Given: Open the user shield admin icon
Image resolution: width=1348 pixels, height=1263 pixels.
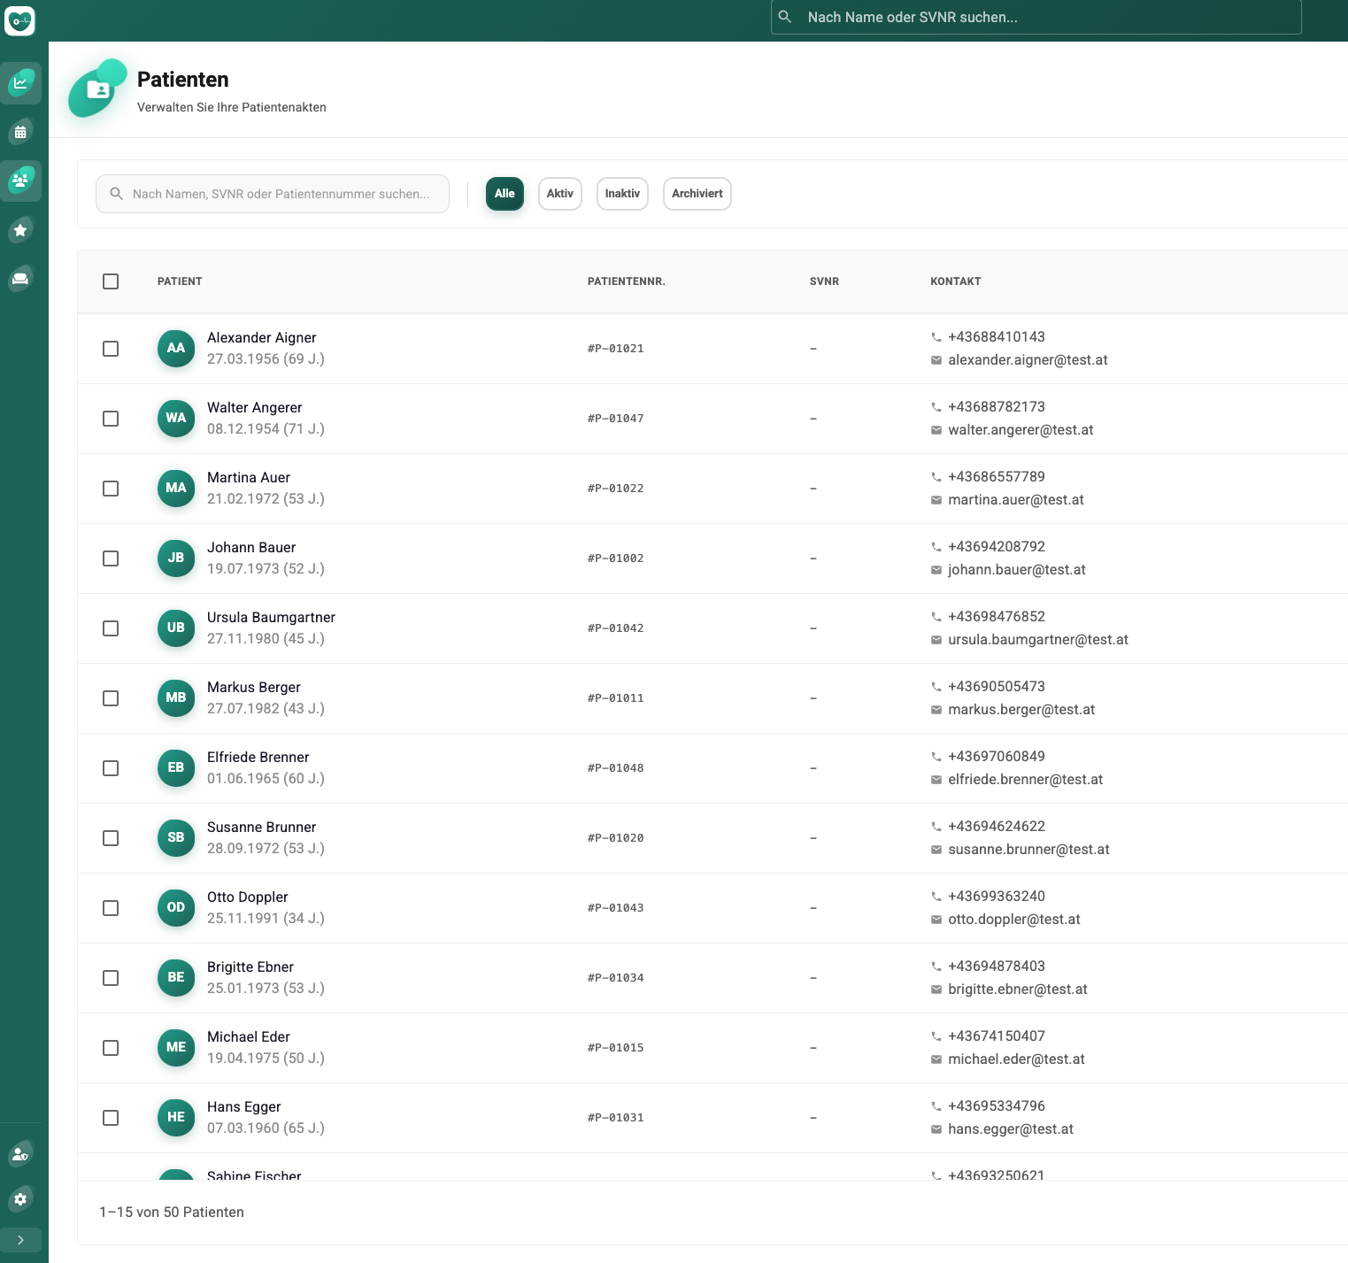Looking at the screenshot, I should point(20,1154).
